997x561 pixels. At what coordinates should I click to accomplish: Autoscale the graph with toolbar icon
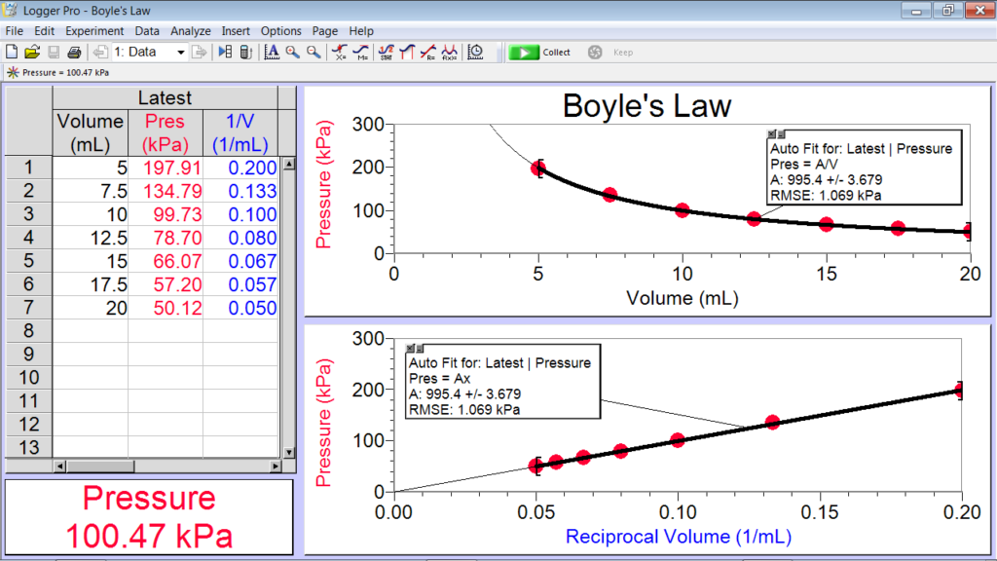(x=272, y=53)
